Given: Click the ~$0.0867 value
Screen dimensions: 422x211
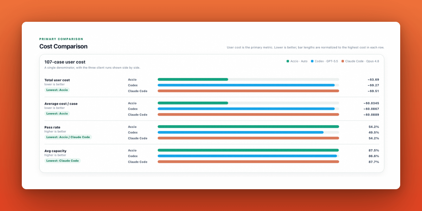Looking at the screenshot, I should tap(371, 109).
